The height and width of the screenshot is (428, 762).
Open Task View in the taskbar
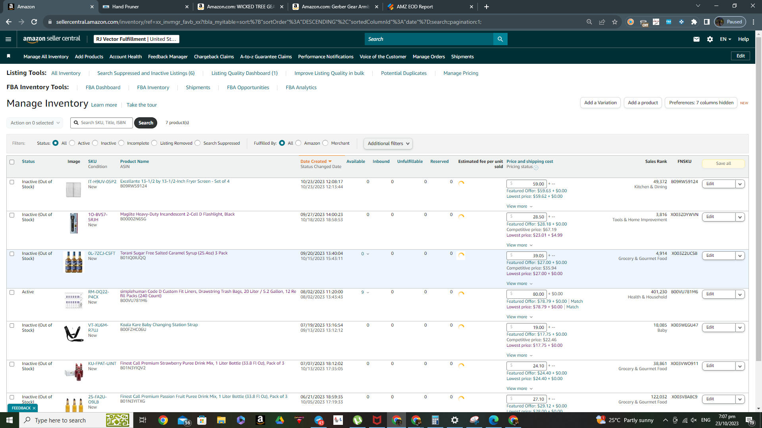click(143, 420)
